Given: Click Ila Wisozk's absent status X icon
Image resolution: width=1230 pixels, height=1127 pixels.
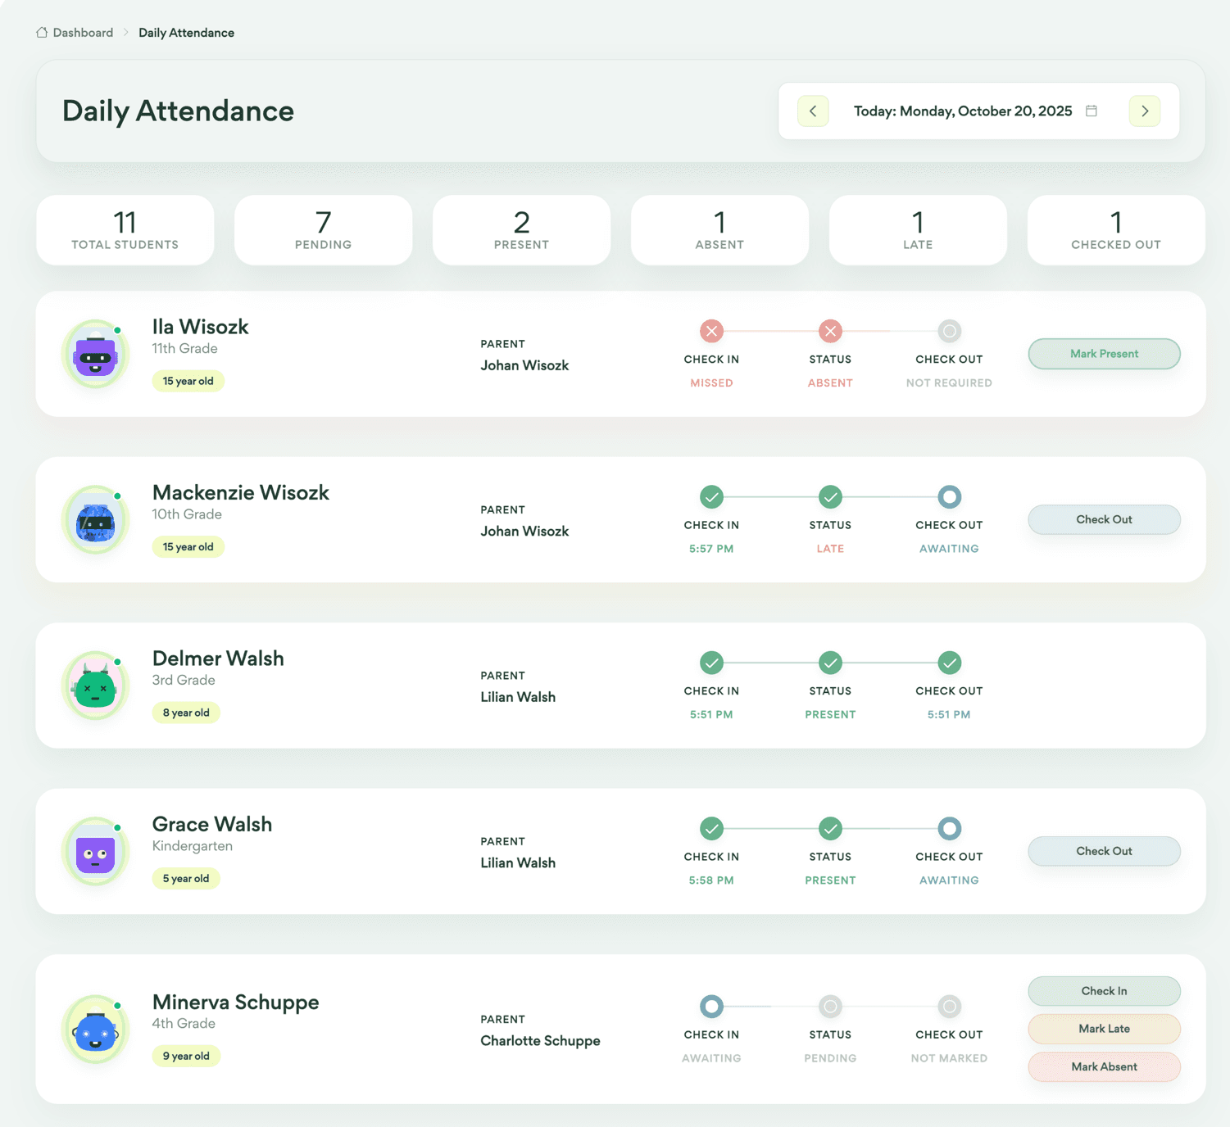Looking at the screenshot, I should click(x=830, y=331).
